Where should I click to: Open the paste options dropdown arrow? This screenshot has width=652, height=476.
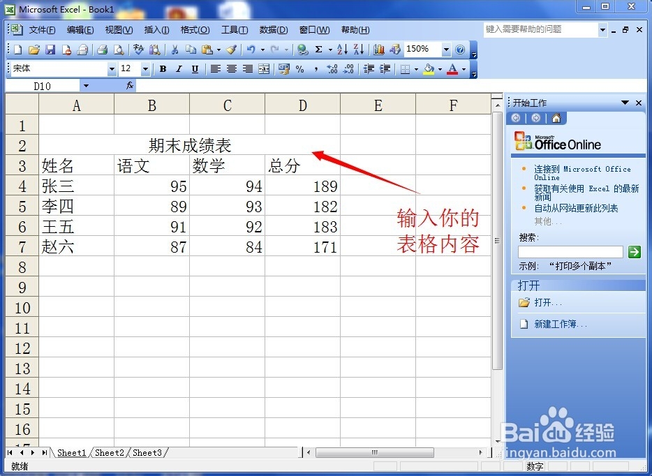[x=218, y=50]
